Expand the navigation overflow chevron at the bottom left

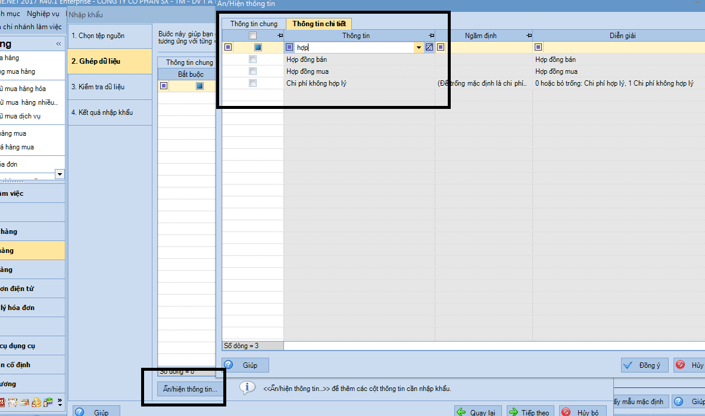[60, 402]
